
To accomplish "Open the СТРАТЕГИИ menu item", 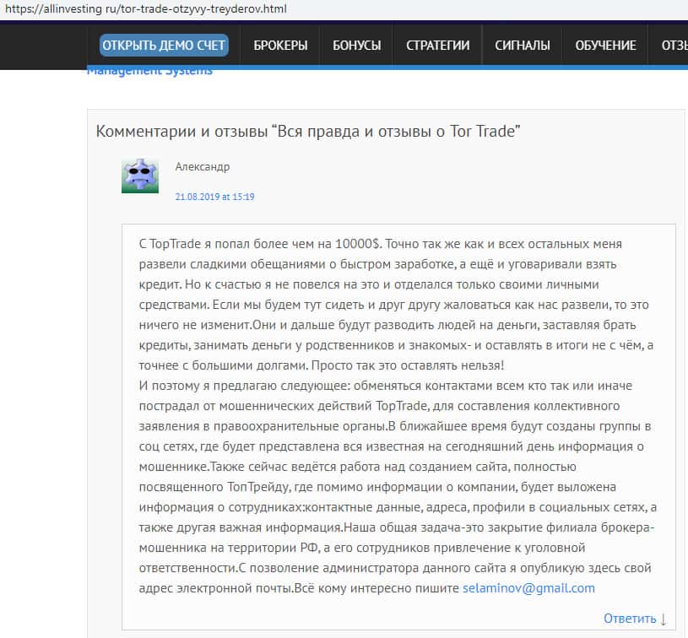I will click(437, 46).
